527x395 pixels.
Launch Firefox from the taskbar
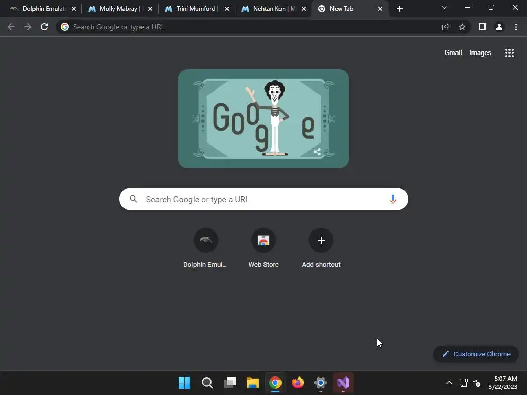tap(298, 383)
